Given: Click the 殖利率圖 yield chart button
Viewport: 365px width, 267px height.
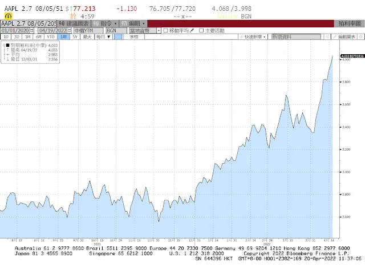Looking at the screenshot, I should 350,23.
